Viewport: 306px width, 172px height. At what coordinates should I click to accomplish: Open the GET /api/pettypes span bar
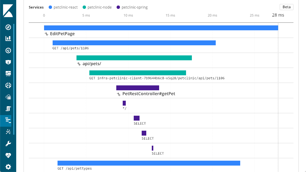149,163
